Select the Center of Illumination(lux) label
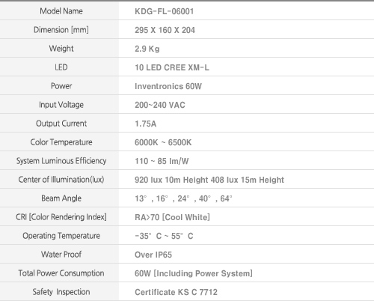 pyautogui.click(x=61, y=180)
